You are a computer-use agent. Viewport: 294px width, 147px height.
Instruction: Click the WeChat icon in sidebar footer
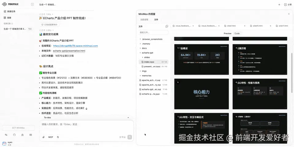point(6,135)
